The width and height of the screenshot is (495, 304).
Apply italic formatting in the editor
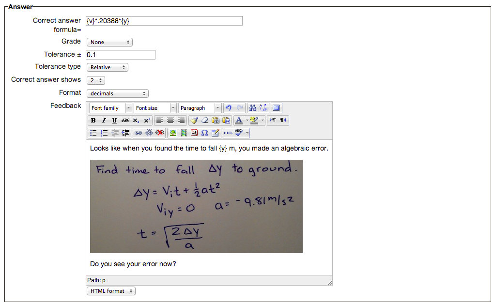(104, 121)
